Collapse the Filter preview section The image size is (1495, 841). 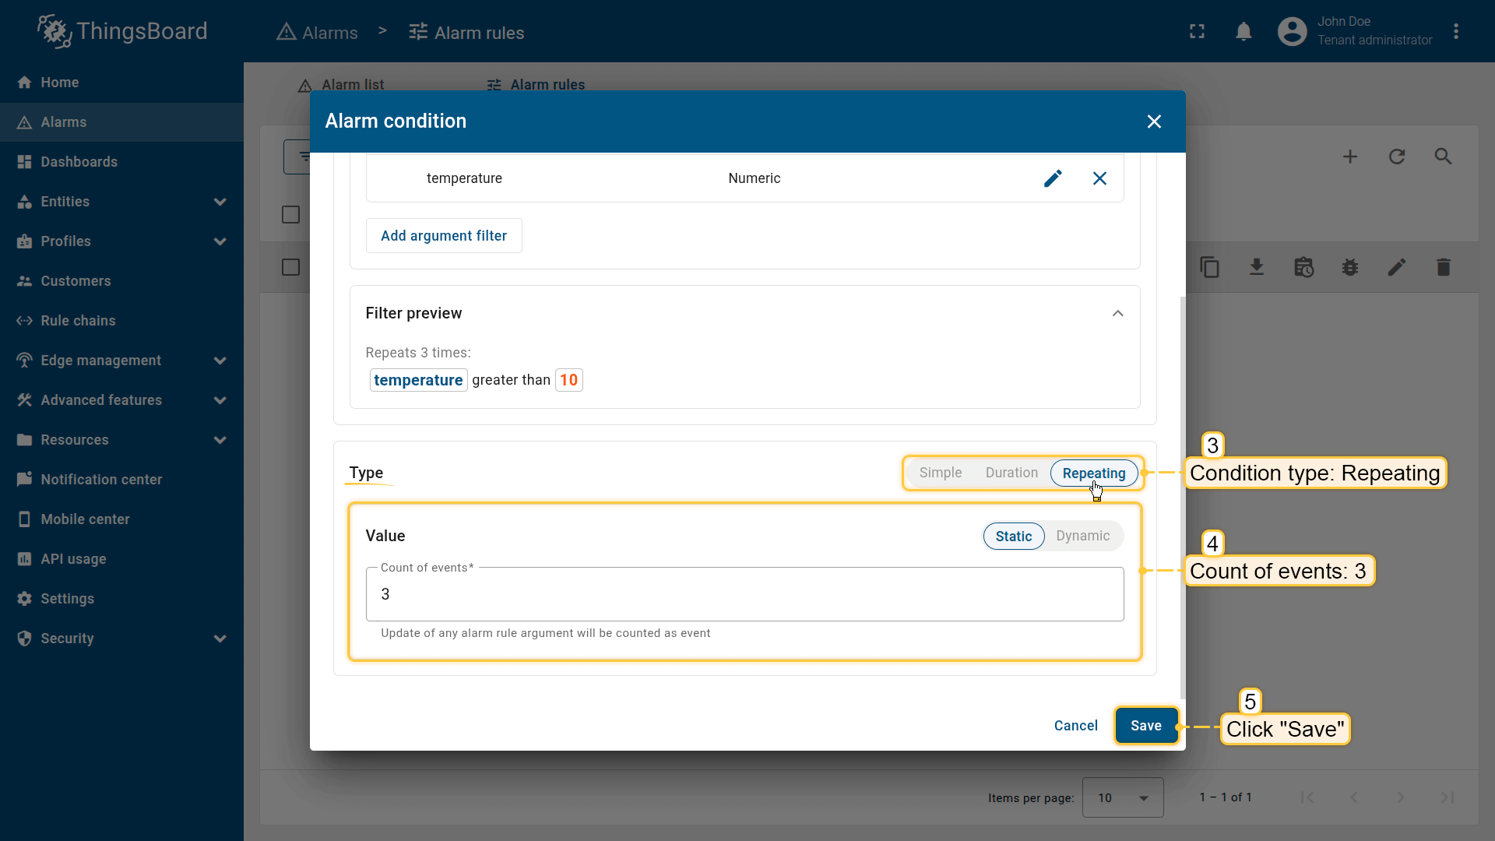click(1117, 313)
